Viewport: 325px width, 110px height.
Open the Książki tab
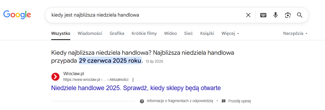[x=207, y=33]
